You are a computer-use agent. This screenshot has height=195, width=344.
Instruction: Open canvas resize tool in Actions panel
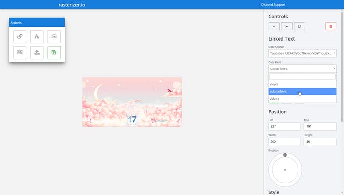[x=20, y=52]
